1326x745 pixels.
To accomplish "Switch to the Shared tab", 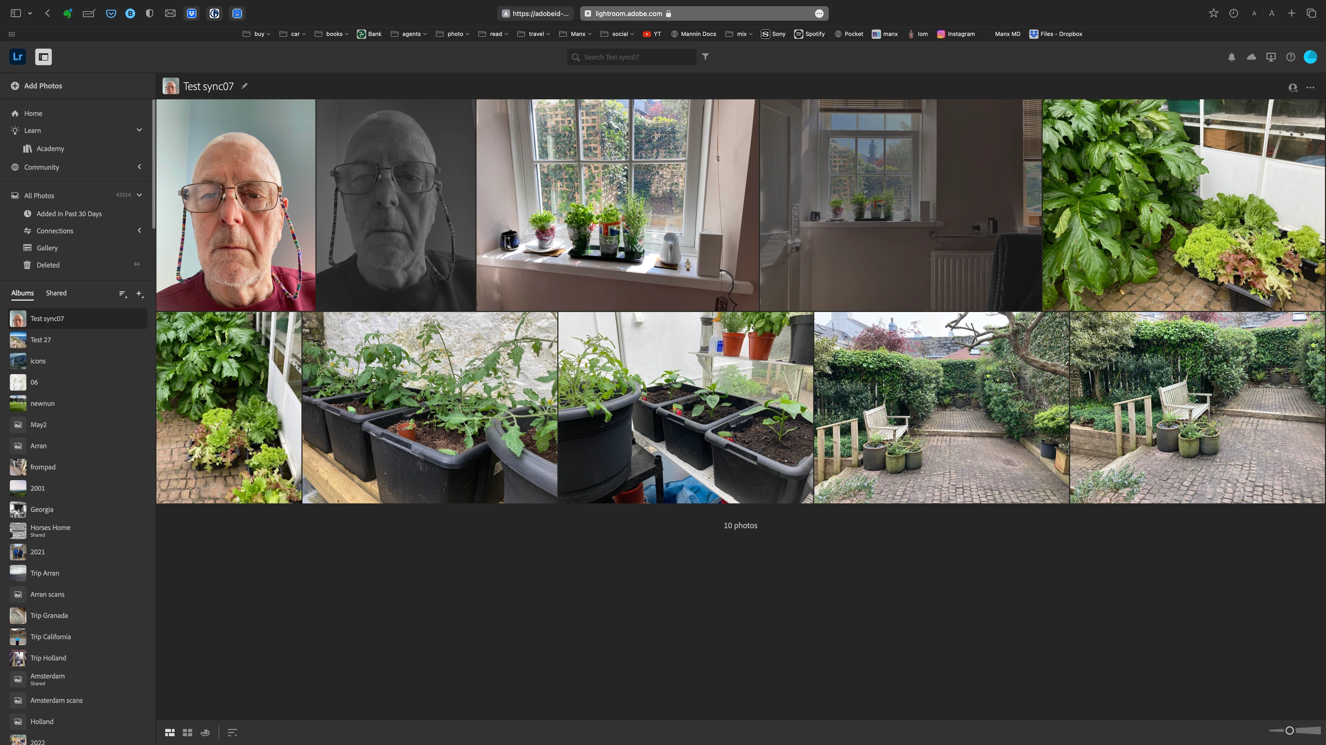I will tap(56, 293).
